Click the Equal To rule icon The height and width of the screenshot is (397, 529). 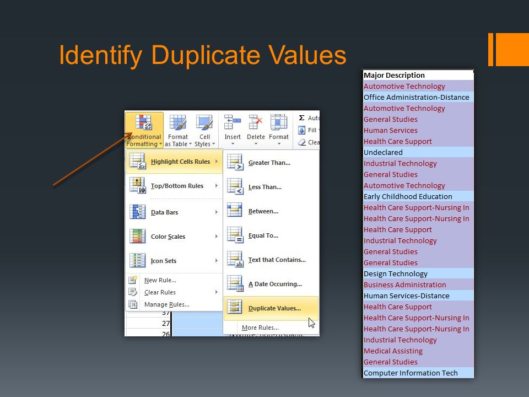[x=235, y=235]
